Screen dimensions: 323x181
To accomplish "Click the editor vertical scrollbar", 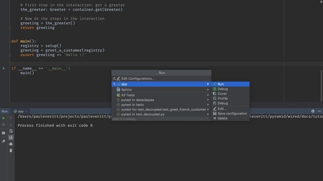I will click(x=321, y=85).
